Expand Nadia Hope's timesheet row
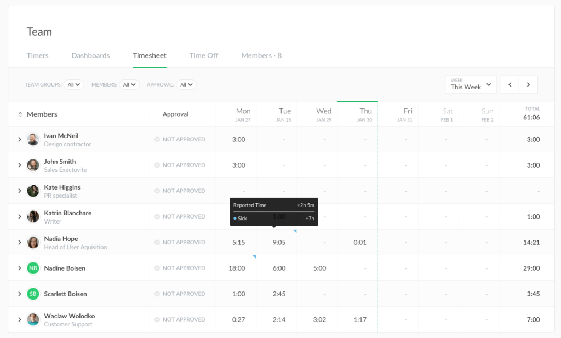This screenshot has height=338, width=561. pos(20,243)
